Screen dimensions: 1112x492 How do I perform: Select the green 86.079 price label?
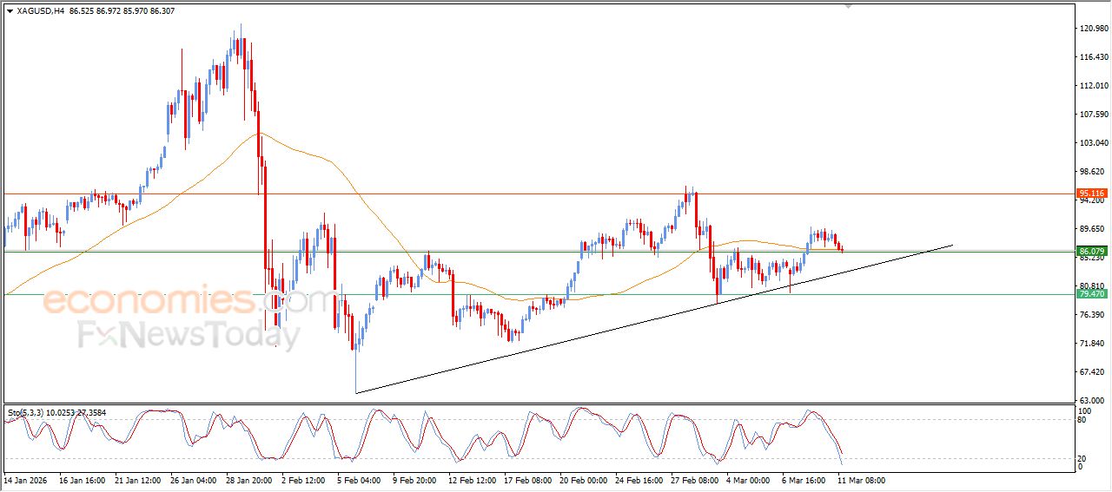point(1091,251)
